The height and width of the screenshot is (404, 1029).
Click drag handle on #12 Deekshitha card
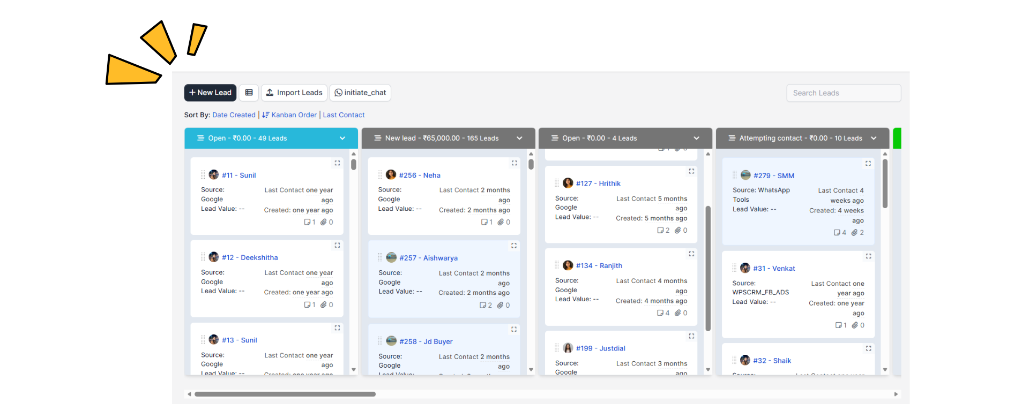203,257
